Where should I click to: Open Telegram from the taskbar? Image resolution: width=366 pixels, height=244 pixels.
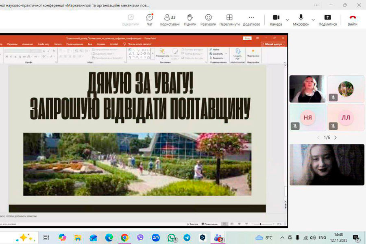click(x=187, y=237)
